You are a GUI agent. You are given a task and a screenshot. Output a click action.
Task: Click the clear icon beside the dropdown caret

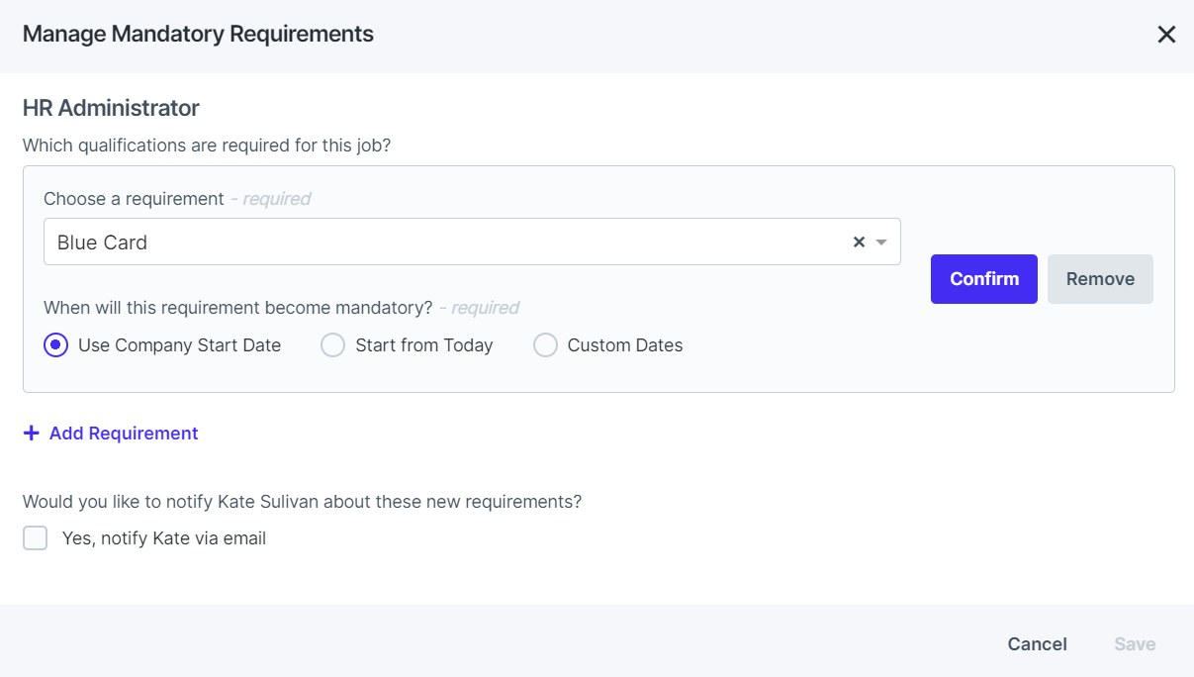(x=859, y=242)
